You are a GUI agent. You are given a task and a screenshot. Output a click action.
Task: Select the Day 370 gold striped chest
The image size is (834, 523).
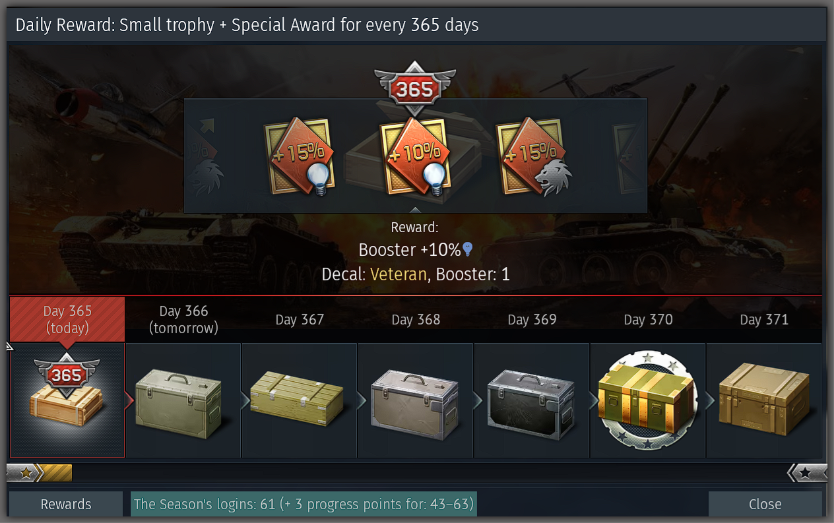coord(648,400)
